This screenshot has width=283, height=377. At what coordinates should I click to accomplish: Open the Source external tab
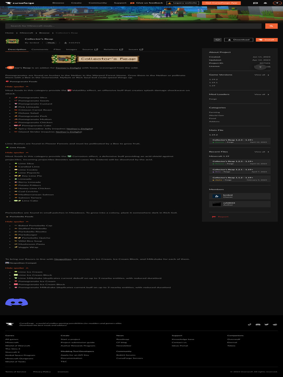coord(90,50)
